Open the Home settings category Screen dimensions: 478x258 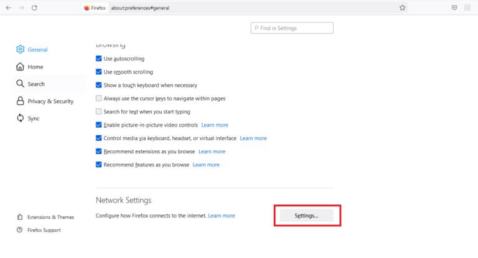(35, 67)
